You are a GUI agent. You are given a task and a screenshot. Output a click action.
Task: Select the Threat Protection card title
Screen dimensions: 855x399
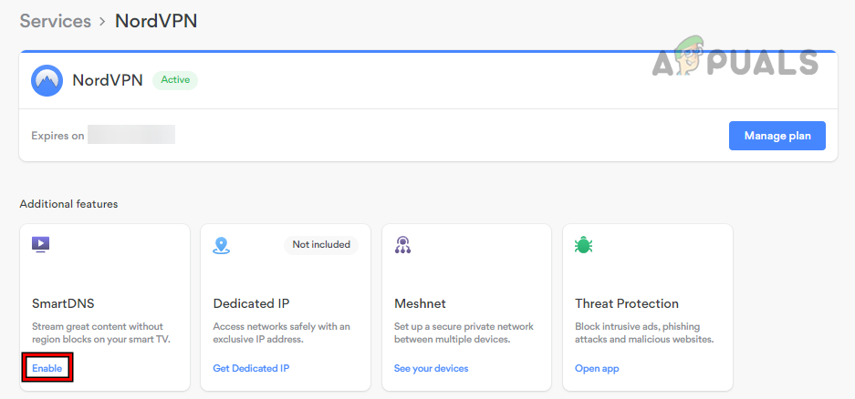click(x=627, y=303)
